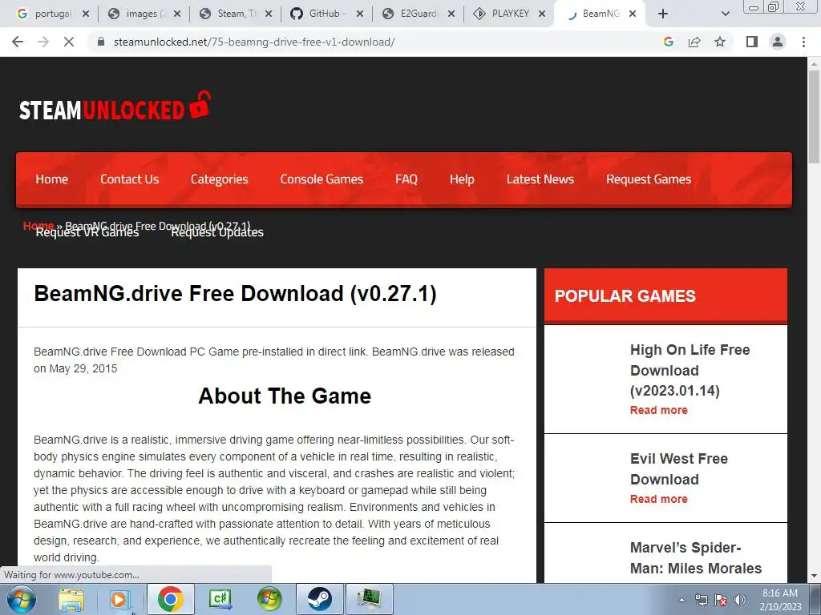Click the SteamUnlocked logo

pyautogui.click(x=115, y=107)
